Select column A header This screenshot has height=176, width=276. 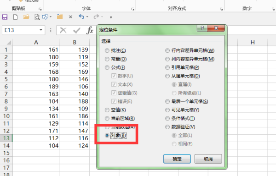(36, 43)
